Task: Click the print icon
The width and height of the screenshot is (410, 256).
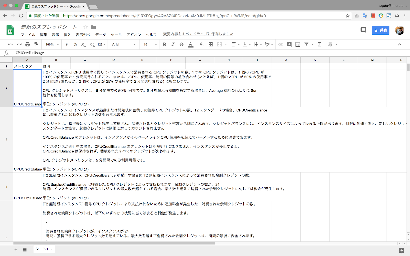Action: coord(28,45)
